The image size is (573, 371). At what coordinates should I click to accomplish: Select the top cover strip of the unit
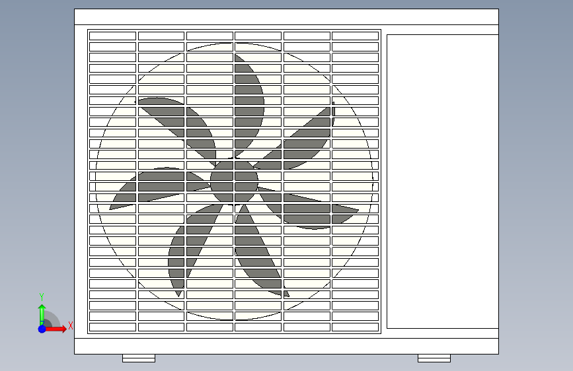pos(287,17)
